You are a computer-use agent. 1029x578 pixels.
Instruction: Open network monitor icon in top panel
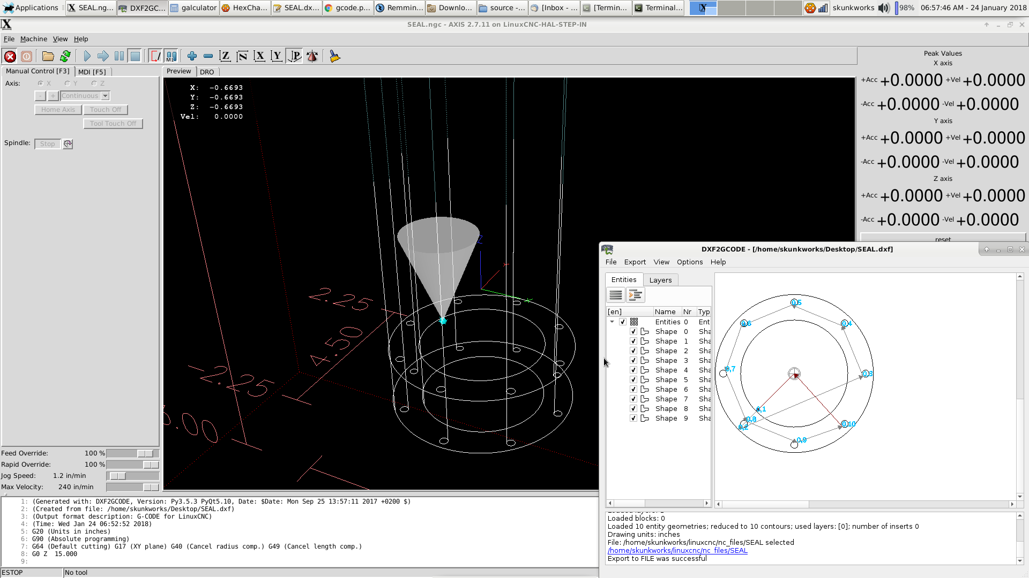[823, 8]
